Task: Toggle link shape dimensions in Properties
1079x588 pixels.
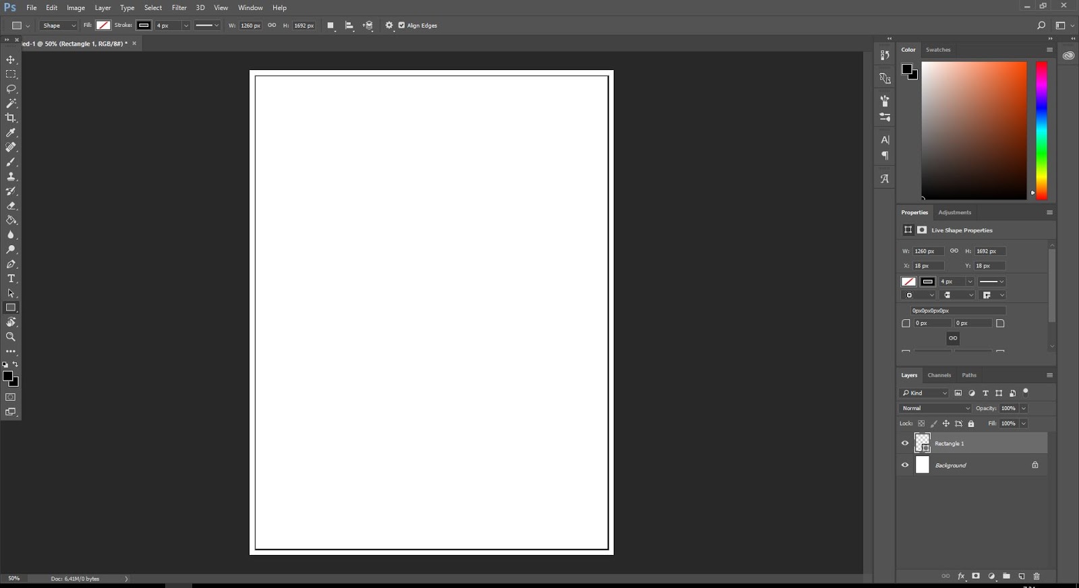Action: coord(954,251)
